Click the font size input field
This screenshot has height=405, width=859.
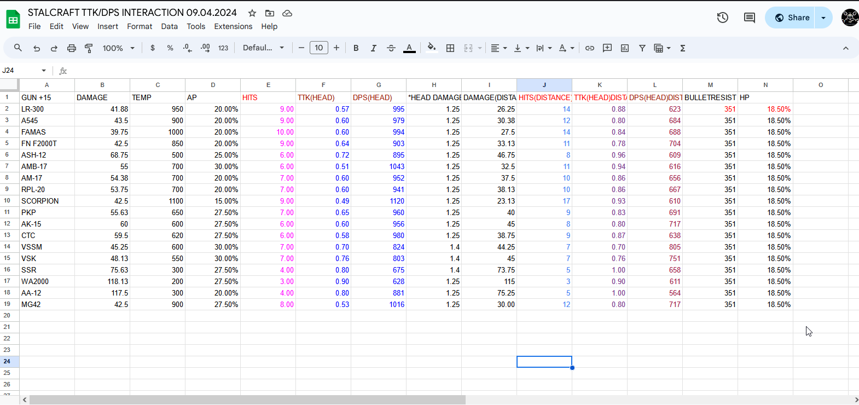coord(319,48)
